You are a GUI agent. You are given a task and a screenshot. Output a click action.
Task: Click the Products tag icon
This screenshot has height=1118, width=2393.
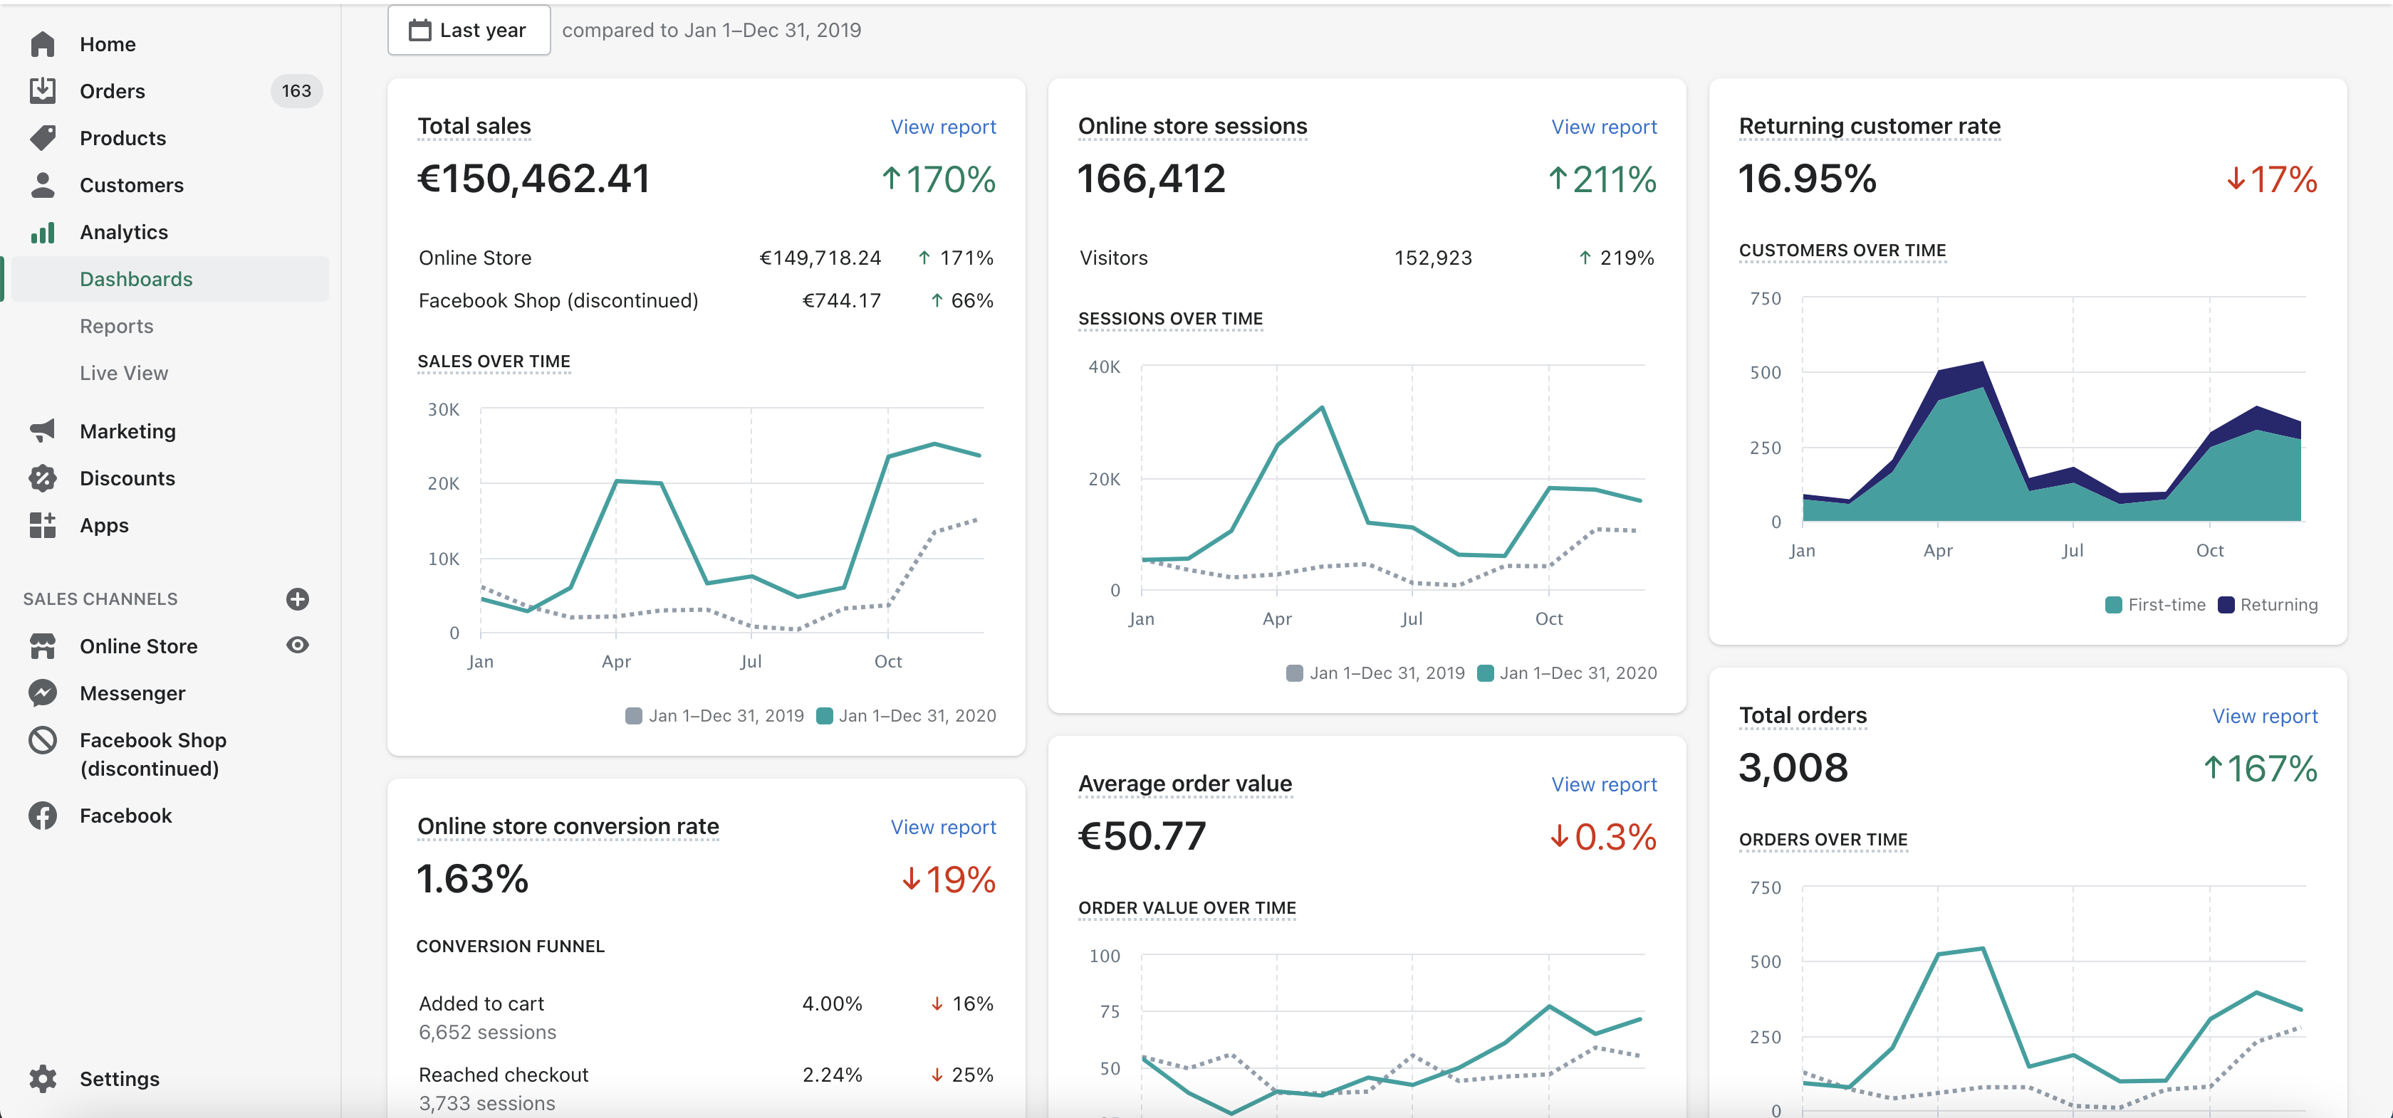[x=43, y=137]
